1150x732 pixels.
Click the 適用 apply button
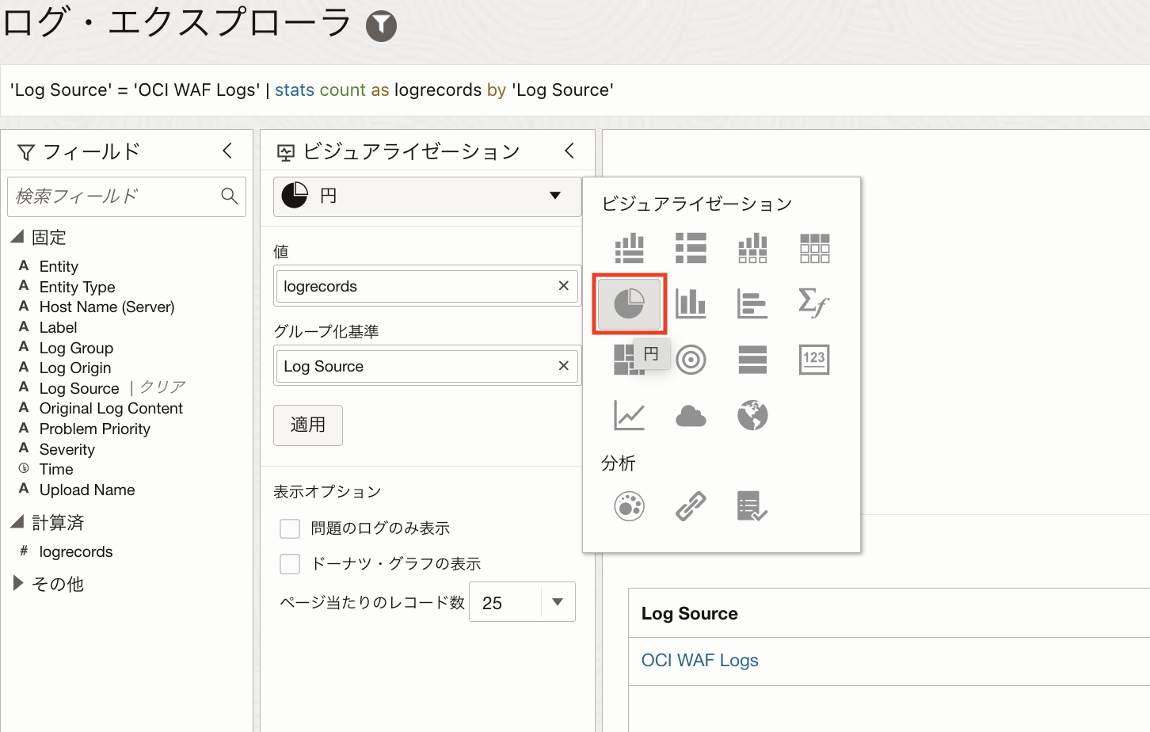pos(308,425)
